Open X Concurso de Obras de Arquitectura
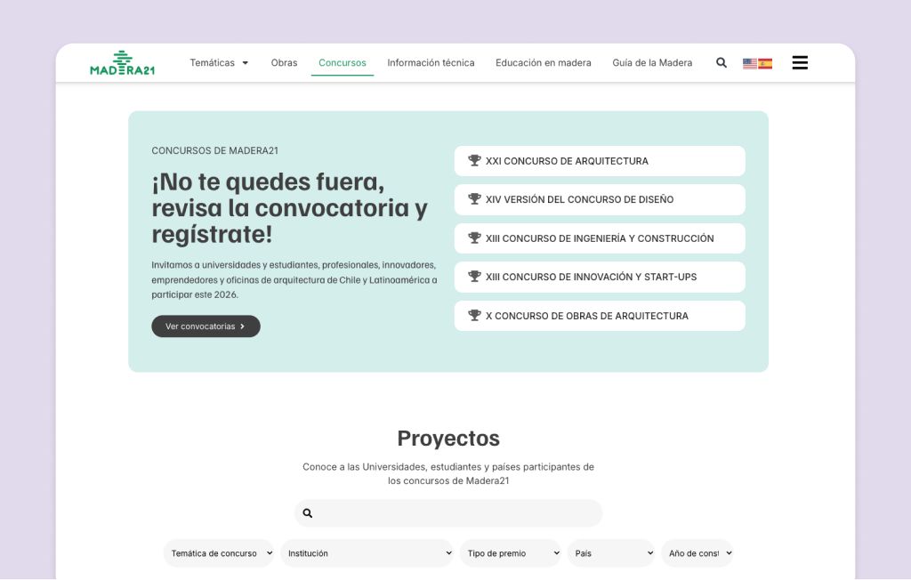Screen dimensions: 911x580 click(x=600, y=316)
